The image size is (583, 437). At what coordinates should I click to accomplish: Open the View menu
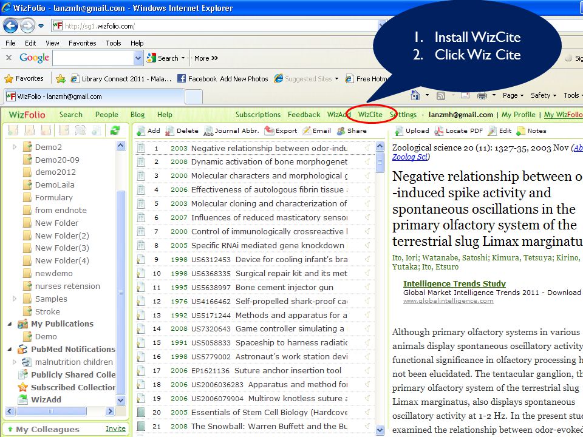(52, 43)
